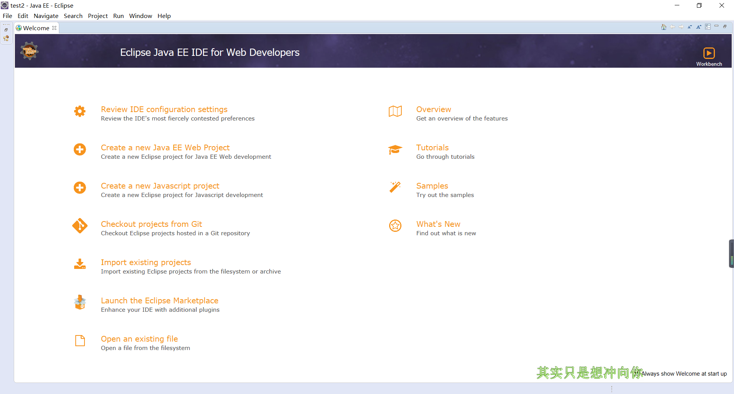Click the Home icon in Welcome toolbar

[x=664, y=27]
